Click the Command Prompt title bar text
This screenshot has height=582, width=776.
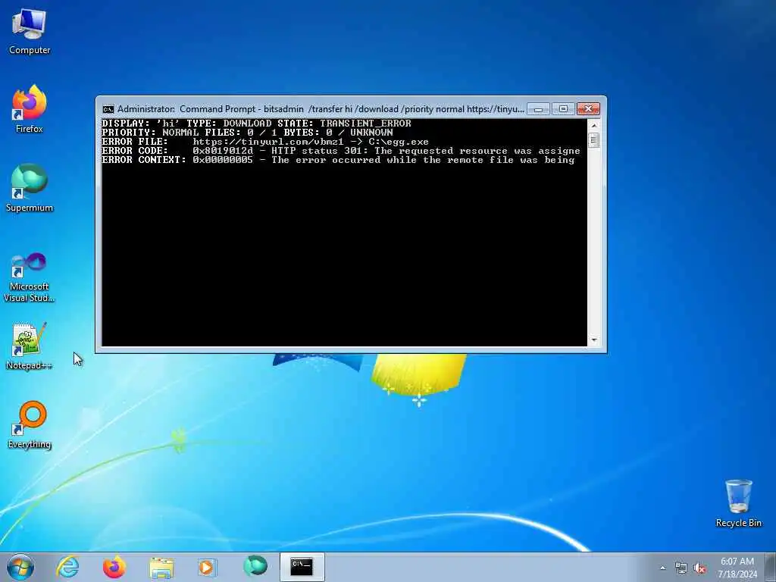click(x=321, y=109)
